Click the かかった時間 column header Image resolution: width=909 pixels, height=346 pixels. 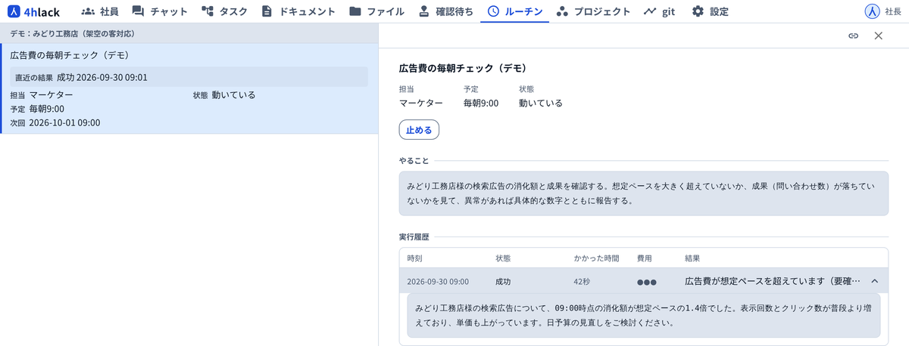click(595, 258)
